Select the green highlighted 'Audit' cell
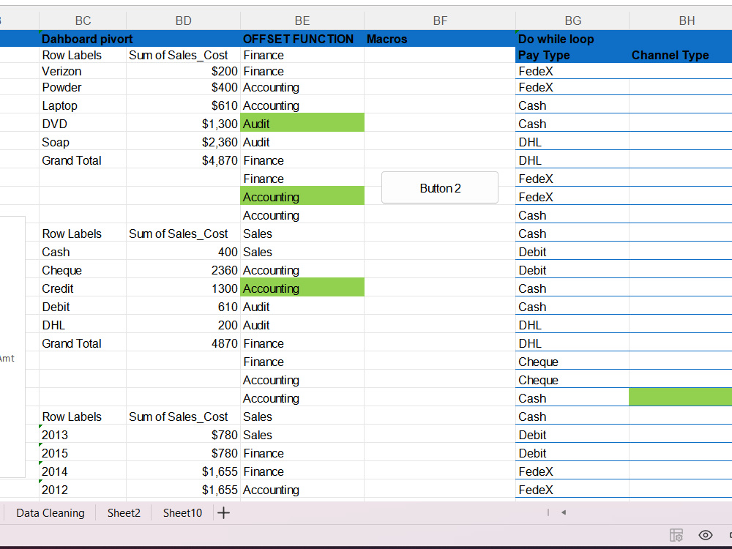The height and width of the screenshot is (549, 732). click(x=302, y=123)
